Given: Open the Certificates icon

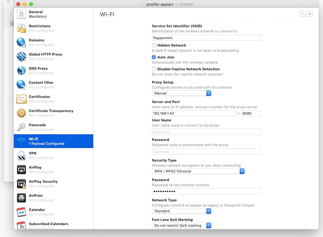Looking at the screenshot, I should coord(21,99).
